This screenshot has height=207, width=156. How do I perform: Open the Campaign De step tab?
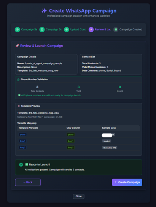coord(51,30)
